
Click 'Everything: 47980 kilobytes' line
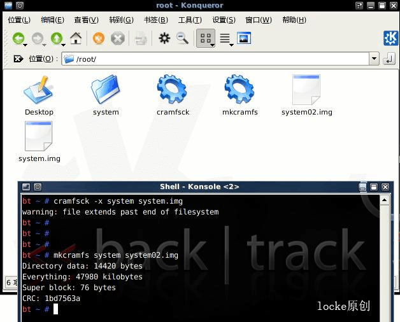82,277
